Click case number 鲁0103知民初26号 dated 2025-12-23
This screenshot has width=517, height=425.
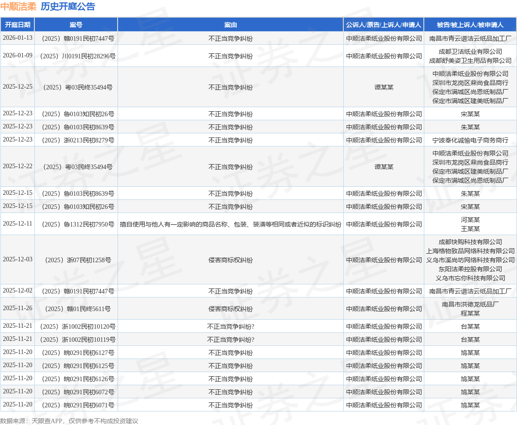[78, 114]
